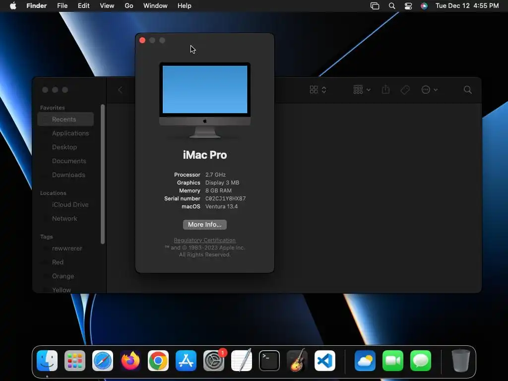Click the Memory value 8 GB RAM
Viewport: 508px width, 381px height.
pyautogui.click(x=218, y=190)
